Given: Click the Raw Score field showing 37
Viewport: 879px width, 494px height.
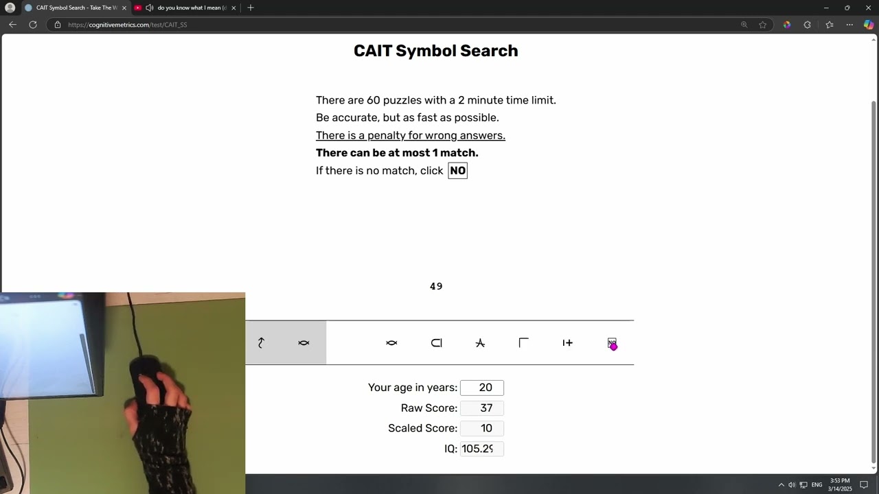Looking at the screenshot, I should [482, 408].
